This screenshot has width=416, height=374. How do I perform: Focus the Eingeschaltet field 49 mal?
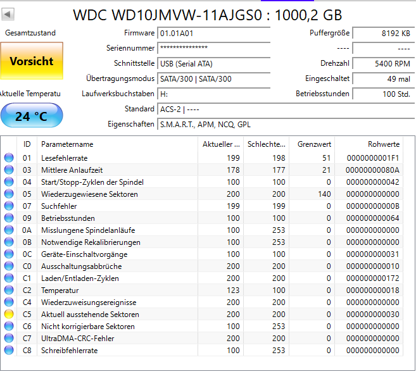tap(384, 78)
